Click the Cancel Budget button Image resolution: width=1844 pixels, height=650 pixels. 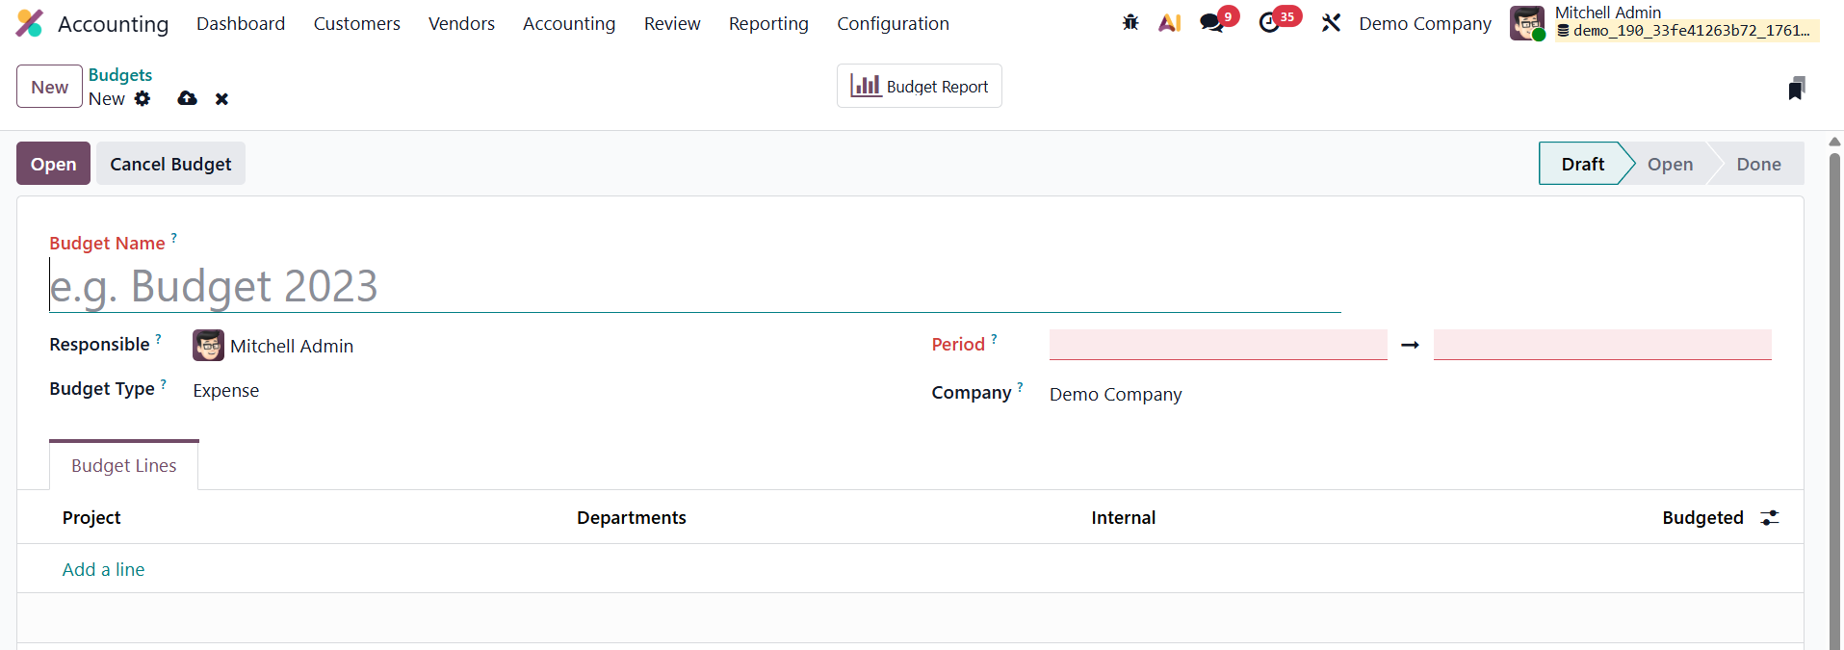pos(170,164)
